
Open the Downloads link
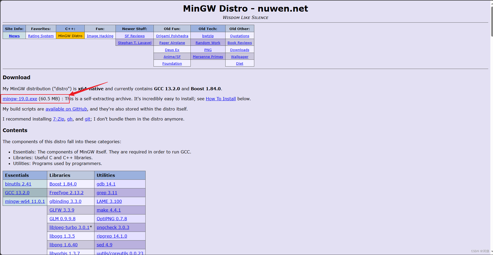tap(240, 50)
